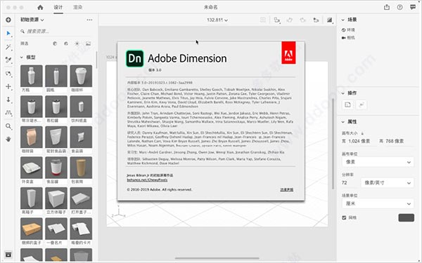The width and height of the screenshot is (422, 263).
Task: Filter assets by lights icon
Action: [x=77, y=43]
